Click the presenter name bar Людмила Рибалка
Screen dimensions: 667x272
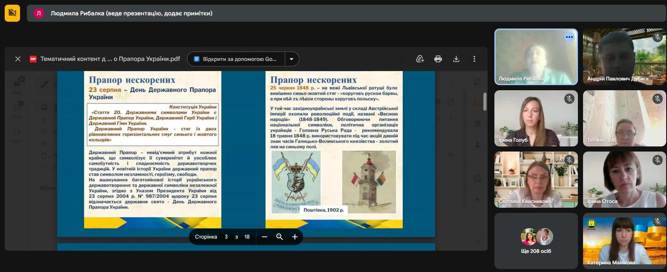[x=131, y=13]
